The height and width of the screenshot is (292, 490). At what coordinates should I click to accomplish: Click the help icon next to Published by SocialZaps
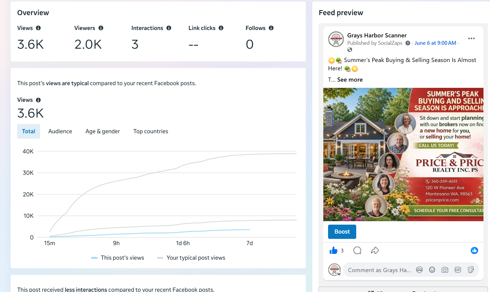[x=408, y=43]
